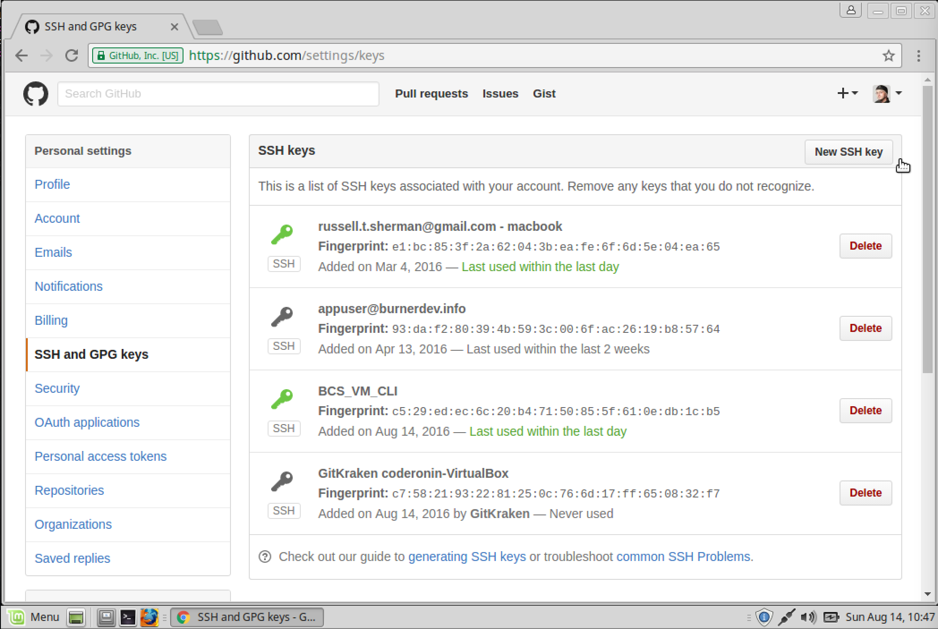Click fingerprint text starting with c5:29:ed
The height and width of the screenshot is (629, 938).
pos(556,412)
